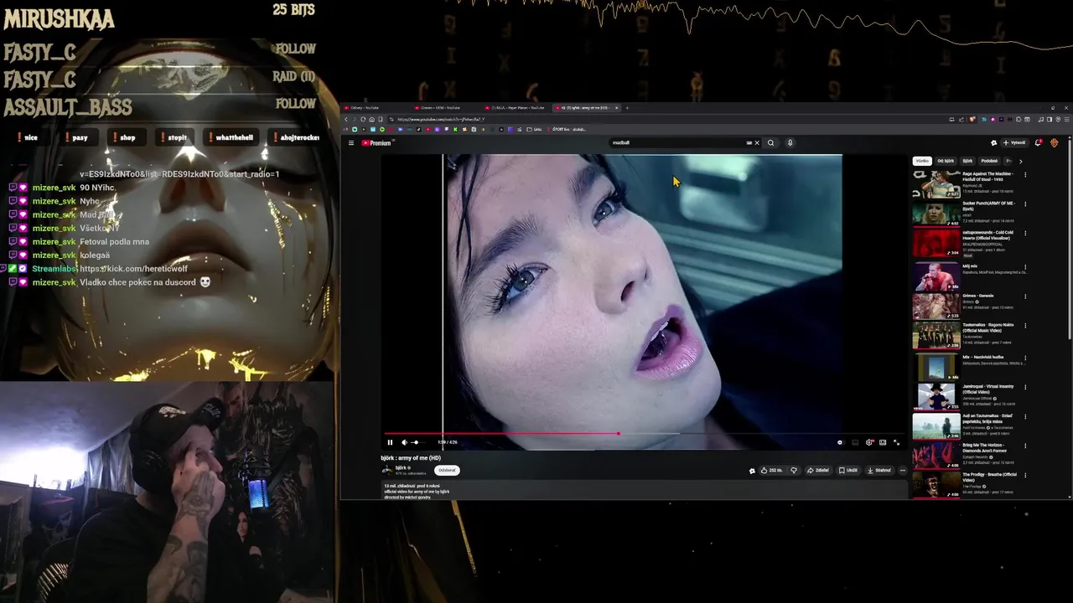Switch to the Paper Planes browser tab
Screen dimensions: 1073x603
516,107
